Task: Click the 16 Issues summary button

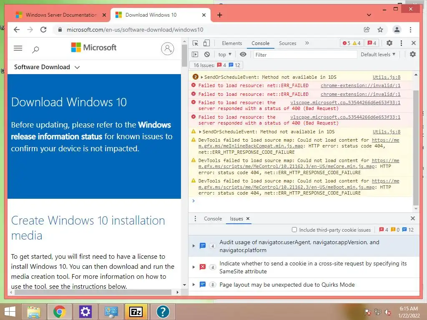Action: point(216,65)
